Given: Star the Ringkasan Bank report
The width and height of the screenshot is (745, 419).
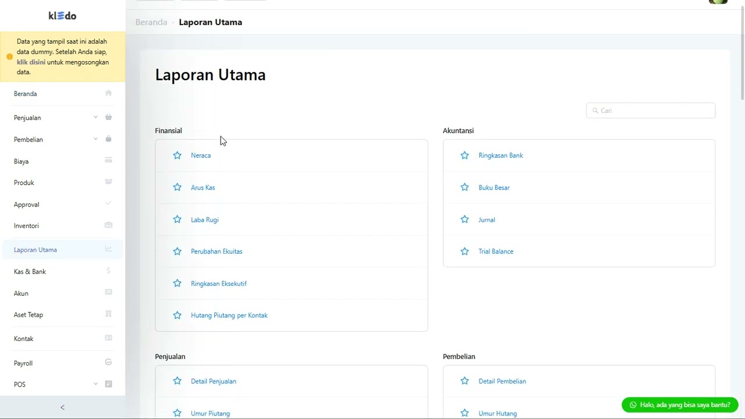Looking at the screenshot, I should [x=464, y=155].
